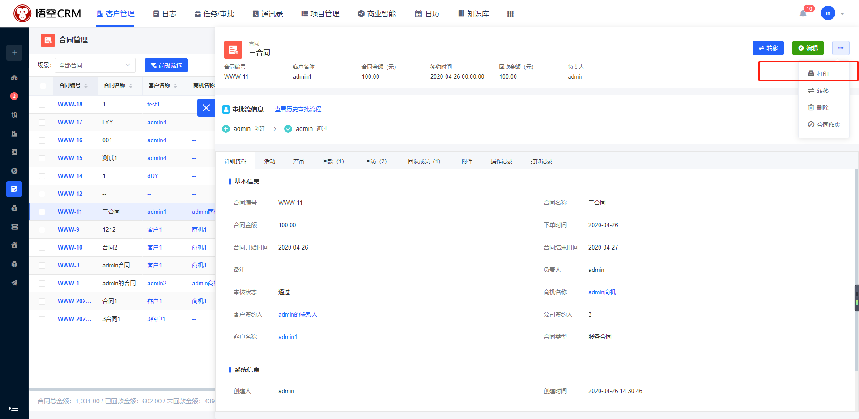This screenshot has height=419, width=859.
Task: Open the Business Intelligence top nav item
Action: click(377, 14)
